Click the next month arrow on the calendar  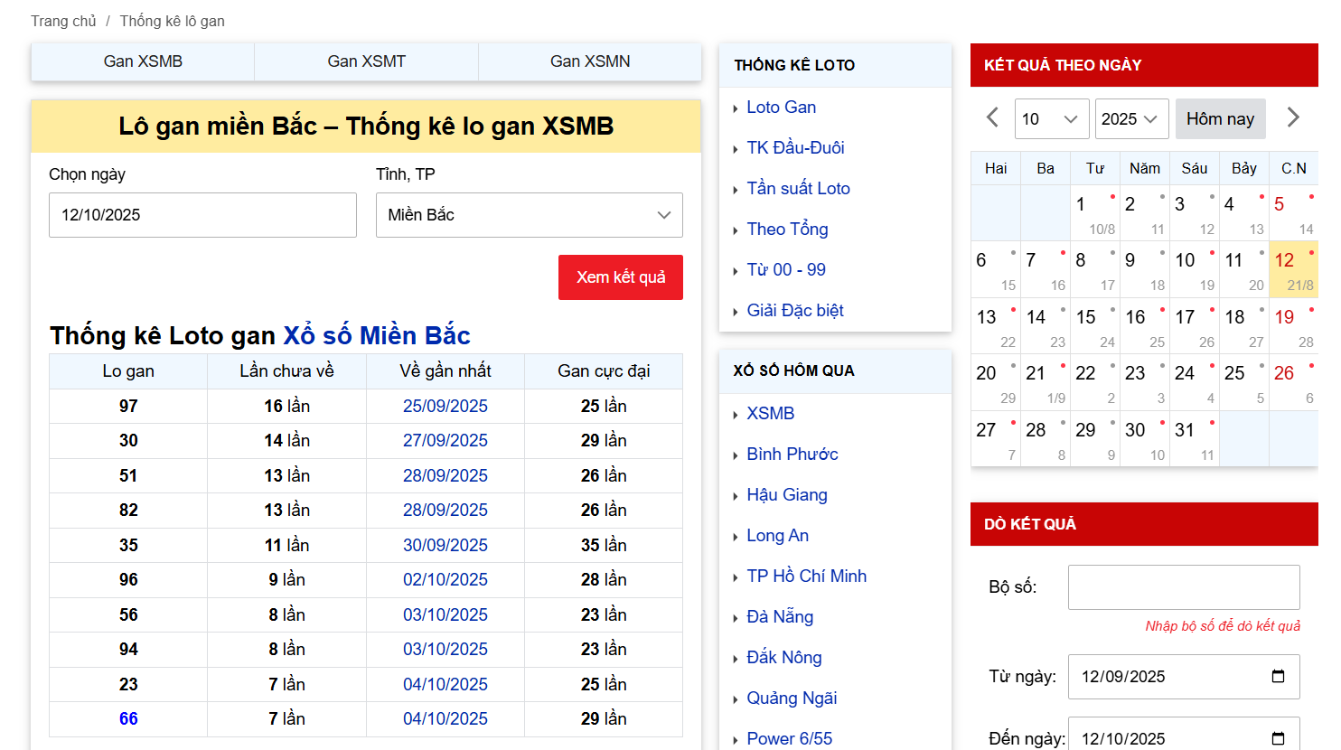[x=1292, y=117]
